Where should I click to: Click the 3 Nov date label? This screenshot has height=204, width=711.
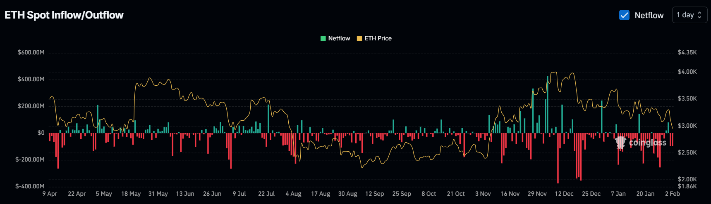click(483, 194)
